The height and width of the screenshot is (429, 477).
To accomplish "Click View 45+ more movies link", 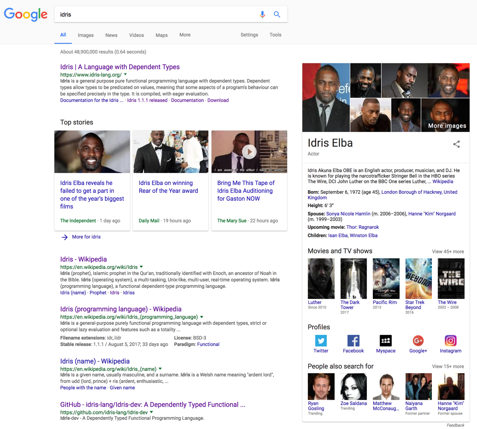I will [448, 252].
